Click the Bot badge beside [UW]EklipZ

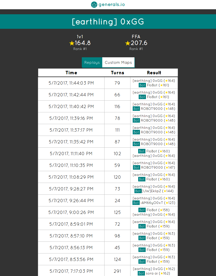(138, 191)
